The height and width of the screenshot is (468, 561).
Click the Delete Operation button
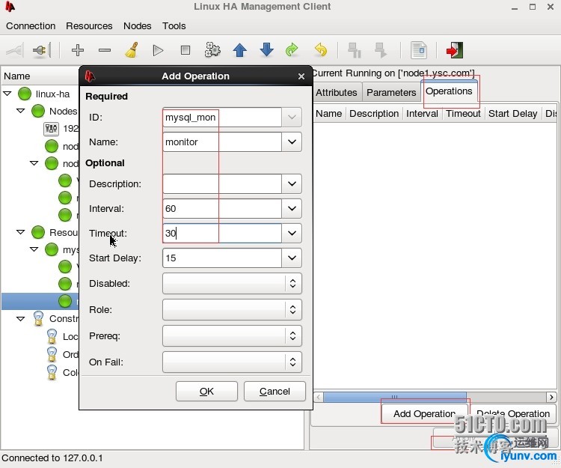(513, 413)
